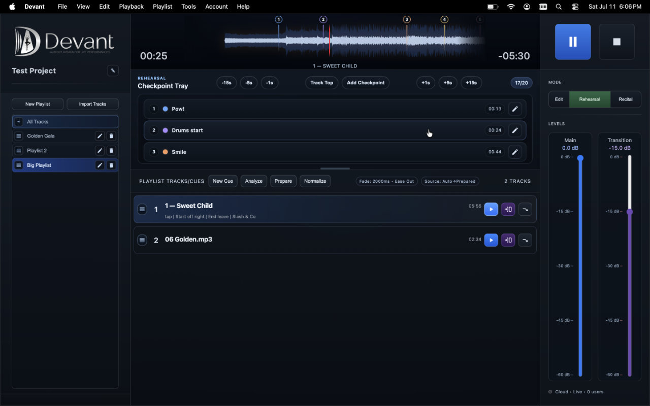Click the Prepare button
The image size is (650, 406).
coord(283,181)
